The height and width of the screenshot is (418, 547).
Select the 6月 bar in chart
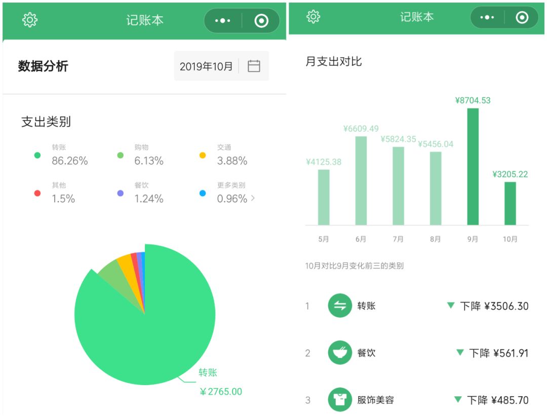click(361, 180)
